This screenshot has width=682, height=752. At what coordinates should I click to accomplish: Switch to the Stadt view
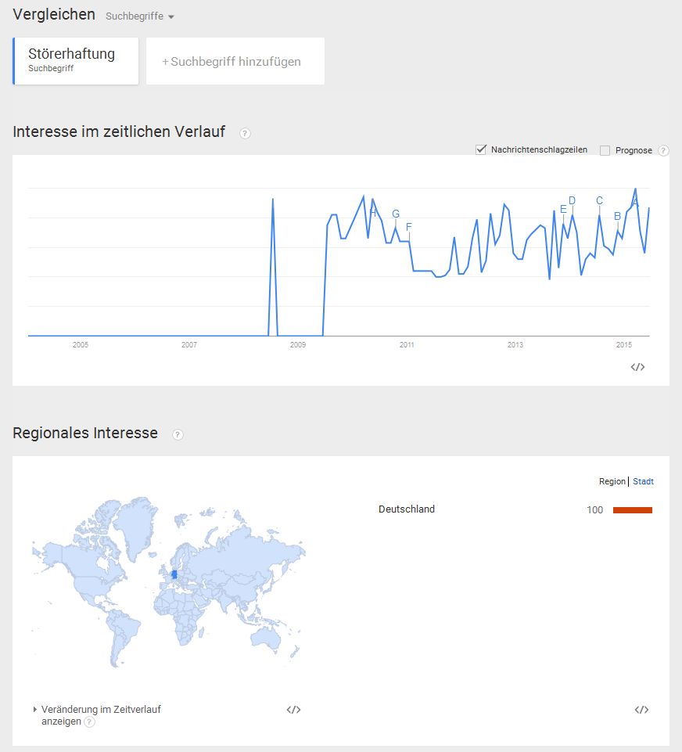(x=643, y=481)
